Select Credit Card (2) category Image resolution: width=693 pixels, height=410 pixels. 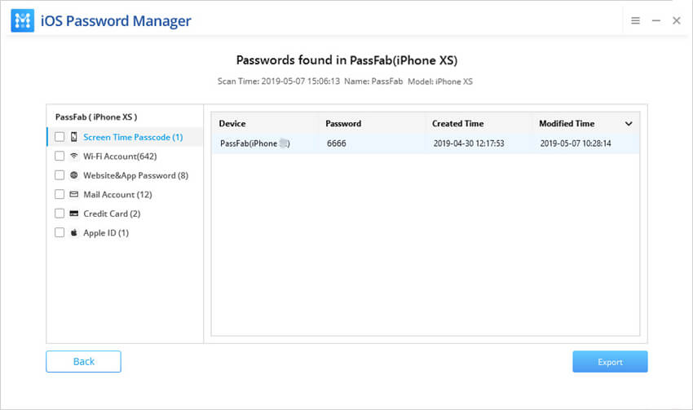[112, 214]
